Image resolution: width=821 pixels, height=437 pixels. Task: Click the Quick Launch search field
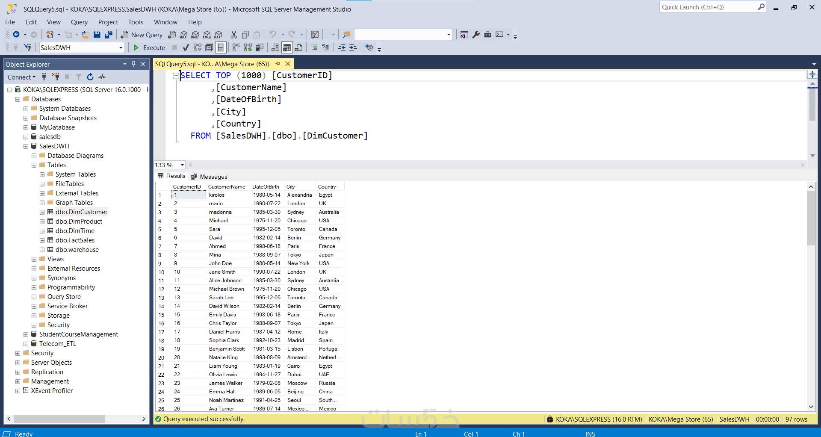tap(713, 7)
